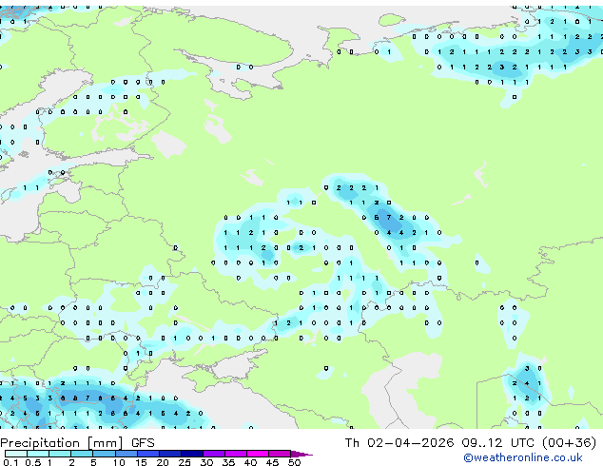Click the "GFS" model label

143,443
